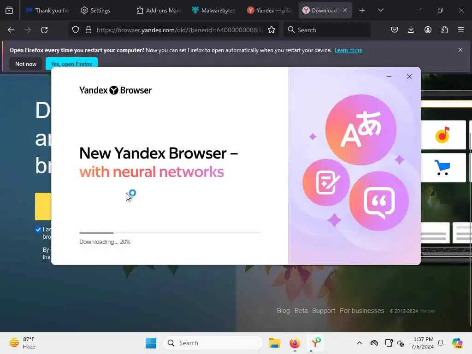Click Not now button

(x=26, y=64)
